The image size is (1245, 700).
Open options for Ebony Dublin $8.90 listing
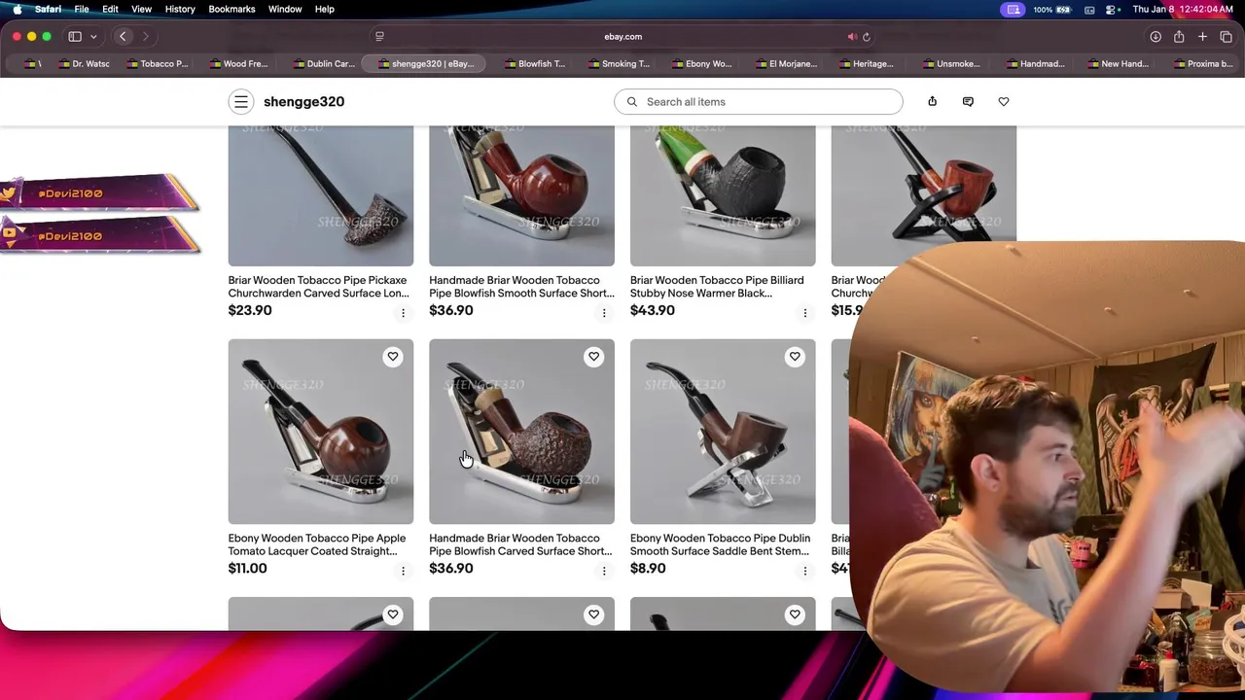point(804,571)
